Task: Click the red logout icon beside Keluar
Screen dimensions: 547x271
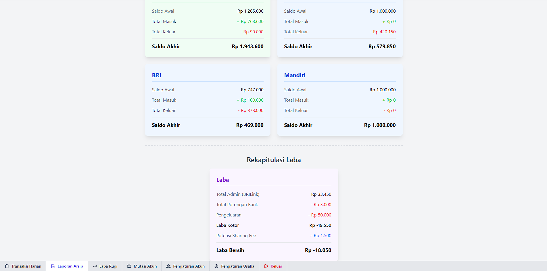Action: click(266, 266)
